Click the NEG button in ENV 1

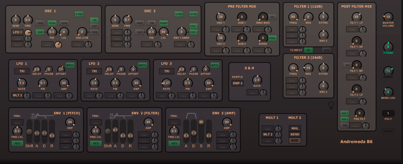[x=18, y=143]
